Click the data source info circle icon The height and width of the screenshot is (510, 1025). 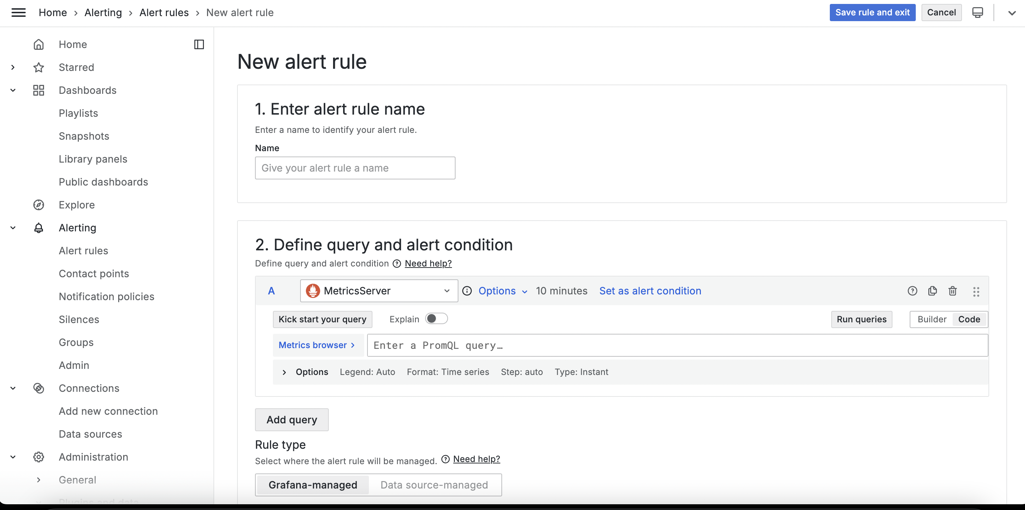click(467, 291)
